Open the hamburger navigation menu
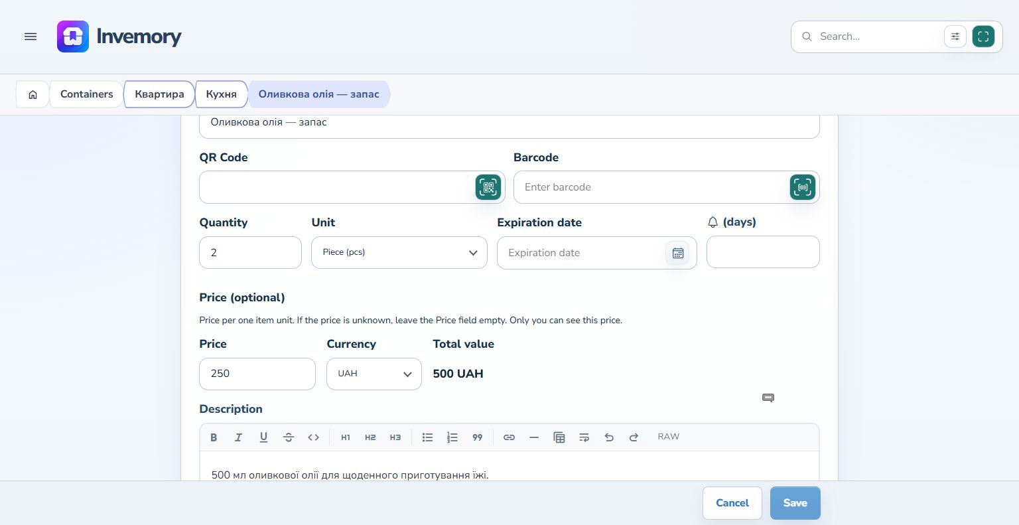Screen dimensions: 1019x525 click(31, 37)
